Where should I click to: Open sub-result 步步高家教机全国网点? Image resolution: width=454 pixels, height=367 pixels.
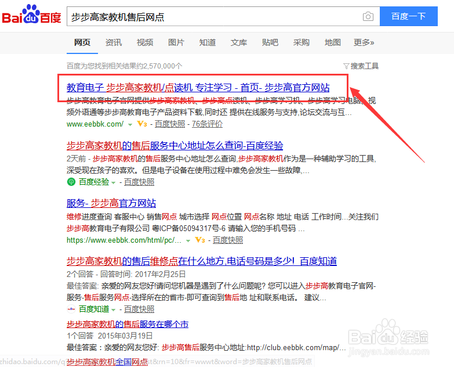tap(107, 362)
